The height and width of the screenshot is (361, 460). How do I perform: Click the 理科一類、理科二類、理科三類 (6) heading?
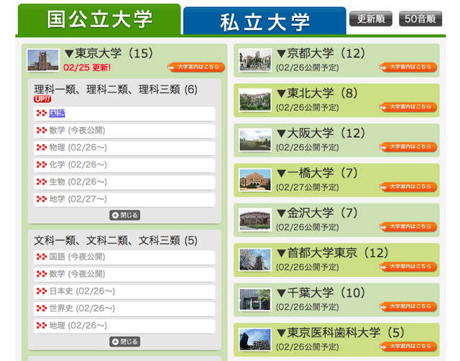(x=116, y=90)
